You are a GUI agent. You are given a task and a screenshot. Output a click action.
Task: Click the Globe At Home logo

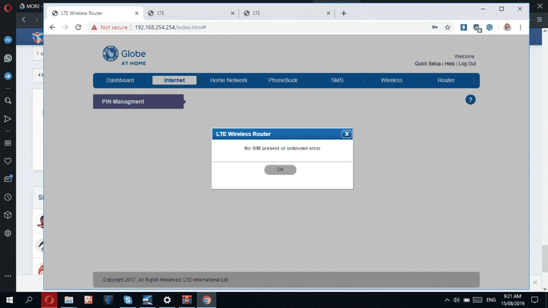coord(124,56)
